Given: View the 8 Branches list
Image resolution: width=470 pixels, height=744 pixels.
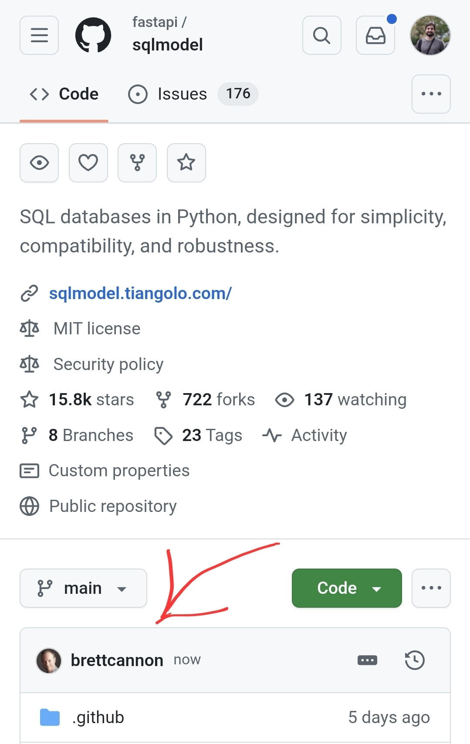Looking at the screenshot, I should [91, 435].
